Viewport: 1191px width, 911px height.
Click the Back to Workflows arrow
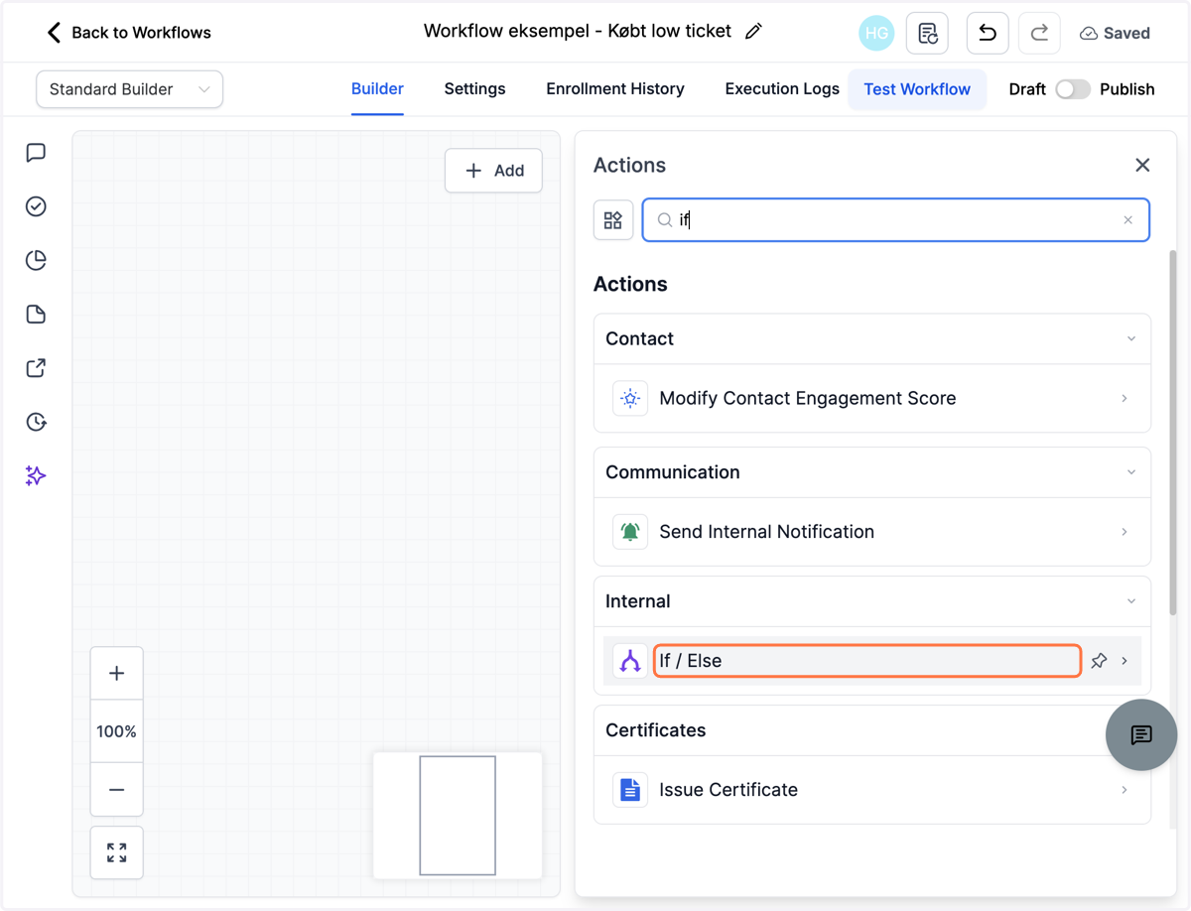pyautogui.click(x=54, y=33)
